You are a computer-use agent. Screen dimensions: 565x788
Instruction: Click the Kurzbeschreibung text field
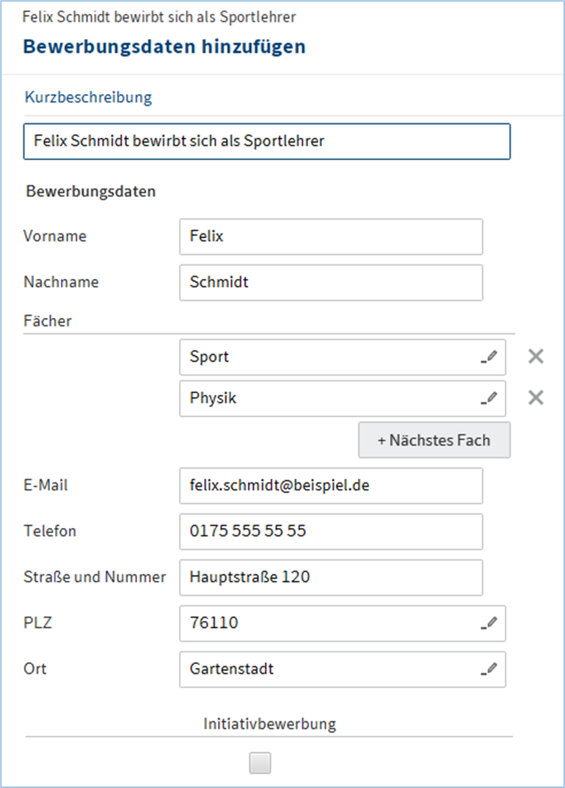tap(266, 142)
